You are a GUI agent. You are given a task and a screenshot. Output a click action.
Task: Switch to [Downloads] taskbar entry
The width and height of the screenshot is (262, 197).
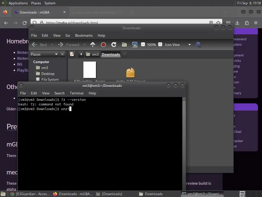pos(110,194)
